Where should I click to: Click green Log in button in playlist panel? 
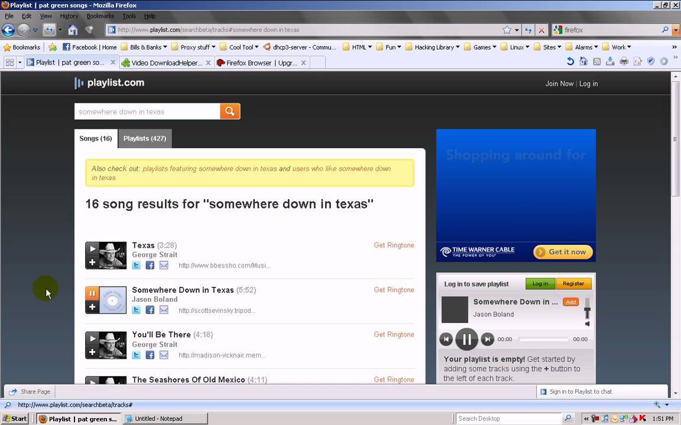tap(540, 283)
